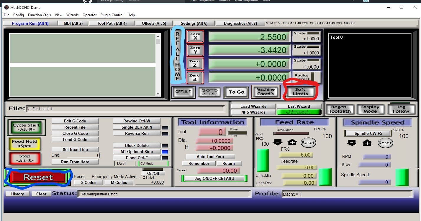The image size is (421, 221).
Task: Toggle Spindle CW F5
Action: pyautogui.click(x=368, y=133)
